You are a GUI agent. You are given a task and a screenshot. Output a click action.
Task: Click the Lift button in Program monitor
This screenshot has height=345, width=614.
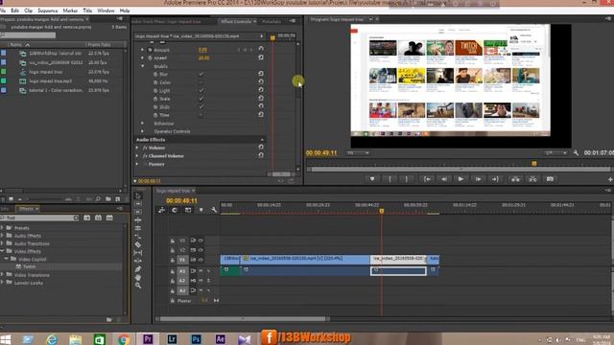click(515, 179)
